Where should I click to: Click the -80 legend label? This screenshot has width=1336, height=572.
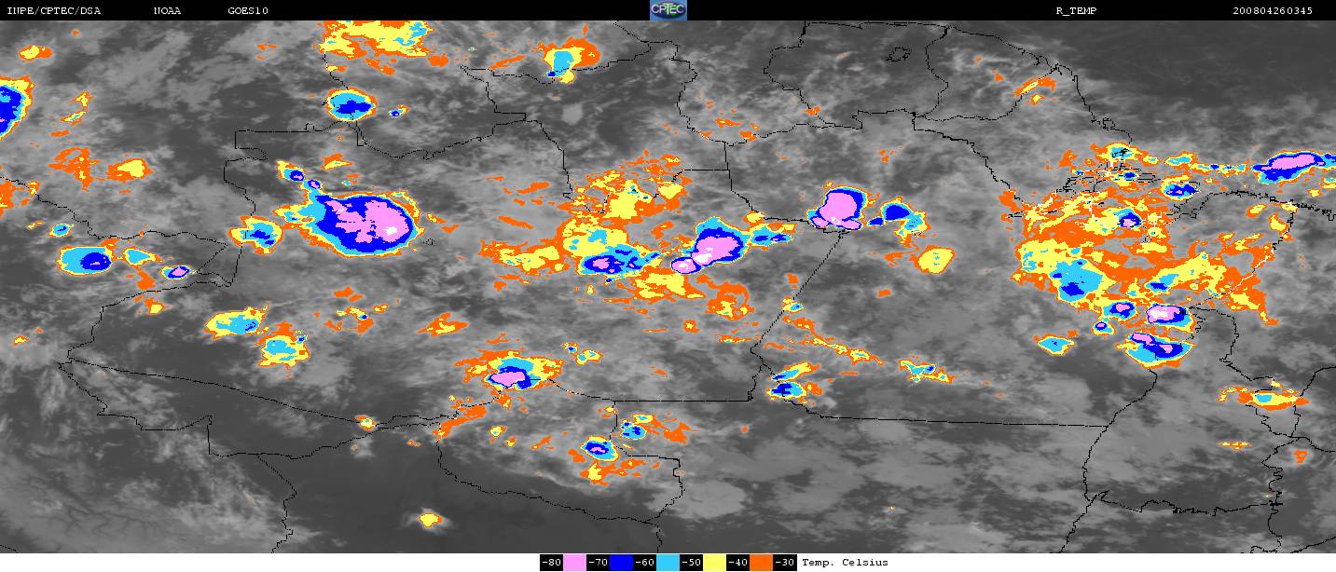551,563
